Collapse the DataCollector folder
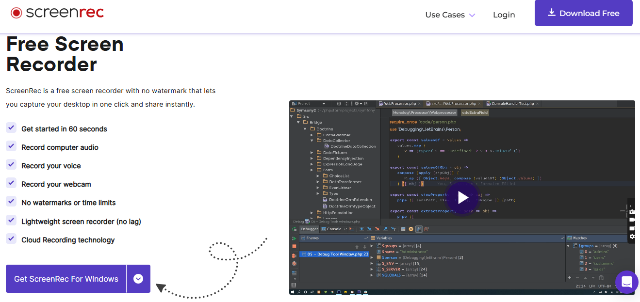Screen dimensions: 640x302 (312, 141)
